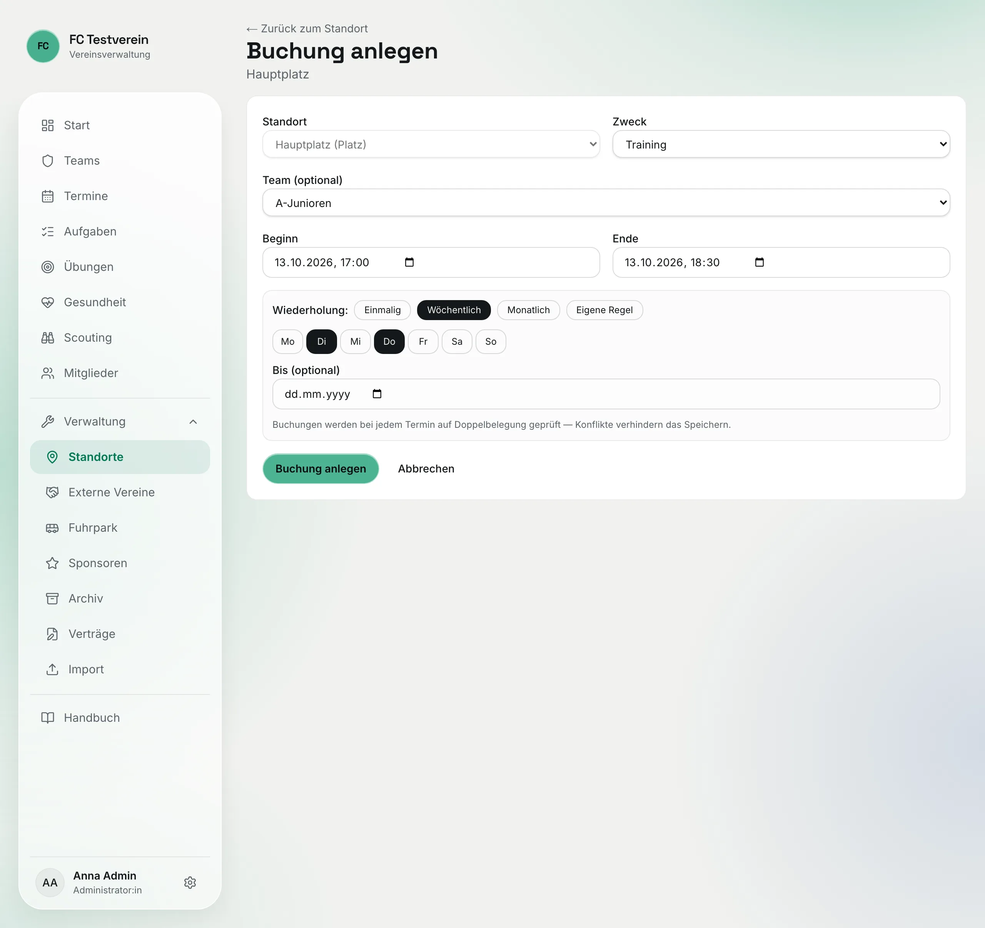Deselect weekday Di
Image resolution: width=985 pixels, height=928 pixels.
click(x=322, y=342)
